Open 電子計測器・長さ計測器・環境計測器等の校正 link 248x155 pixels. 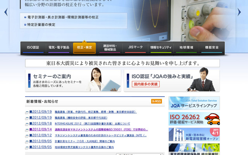[x=63, y=17]
